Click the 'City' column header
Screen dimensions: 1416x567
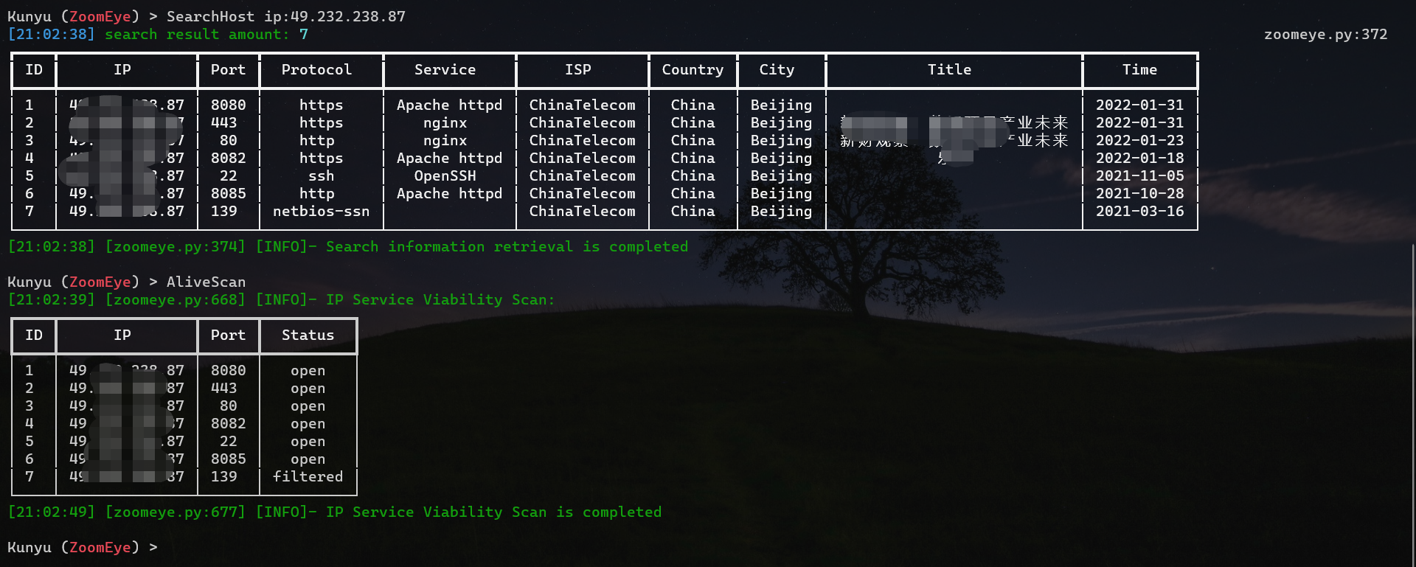pos(777,70)
